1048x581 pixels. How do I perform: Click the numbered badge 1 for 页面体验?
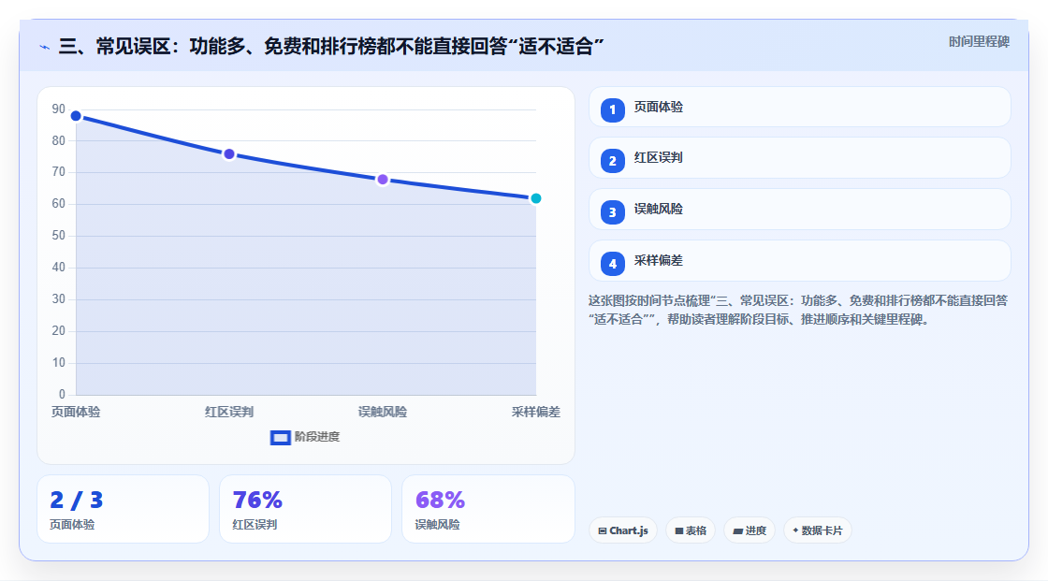pos(612,110)
